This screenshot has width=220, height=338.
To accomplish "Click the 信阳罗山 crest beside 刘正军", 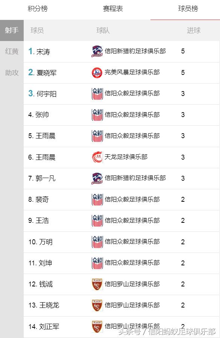I will (x=97, y=326).
